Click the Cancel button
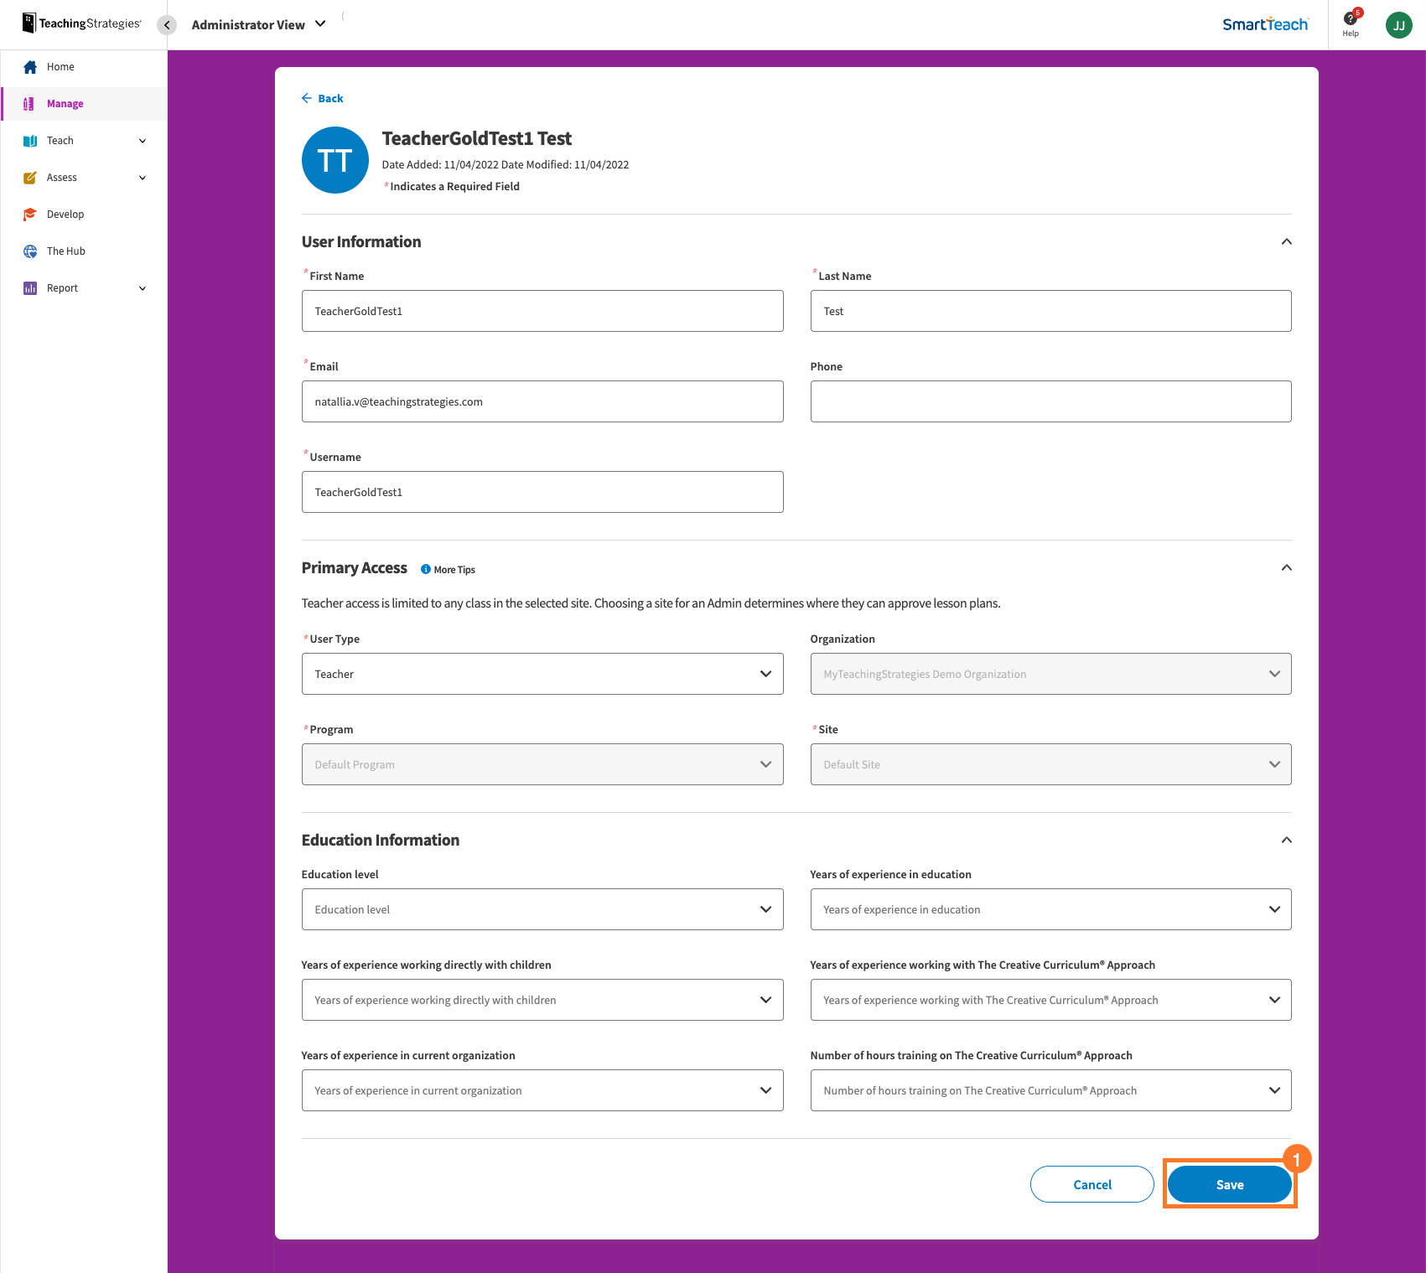Image resolution: width=1426 pixels, height=1273 pixels. (1092, 1184)
